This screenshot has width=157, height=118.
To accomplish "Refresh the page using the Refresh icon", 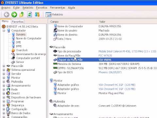I will [29, 14].
